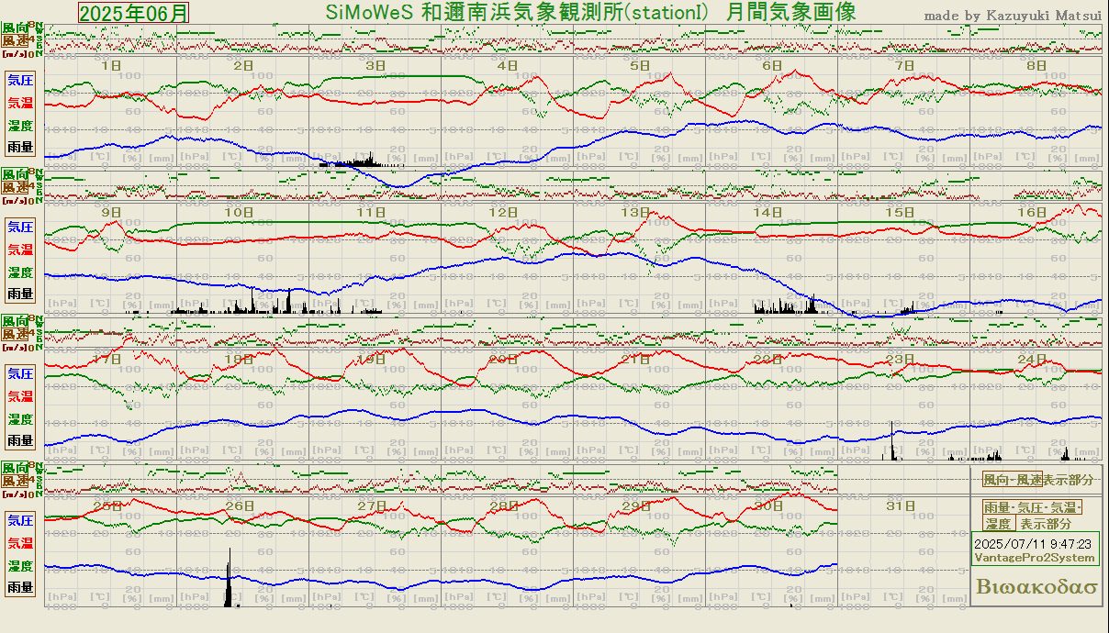
Task: Click the 風向 label in the topmost wind strip
Action: coord(15,29)
